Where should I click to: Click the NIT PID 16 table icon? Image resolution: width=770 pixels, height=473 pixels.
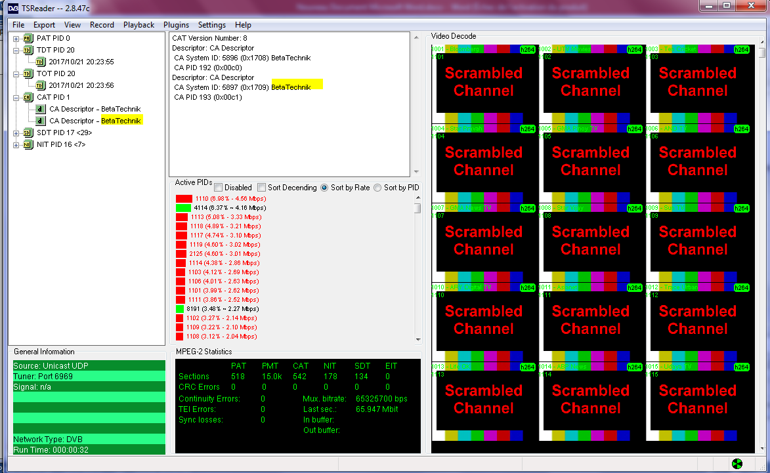(x=28, y=145)
